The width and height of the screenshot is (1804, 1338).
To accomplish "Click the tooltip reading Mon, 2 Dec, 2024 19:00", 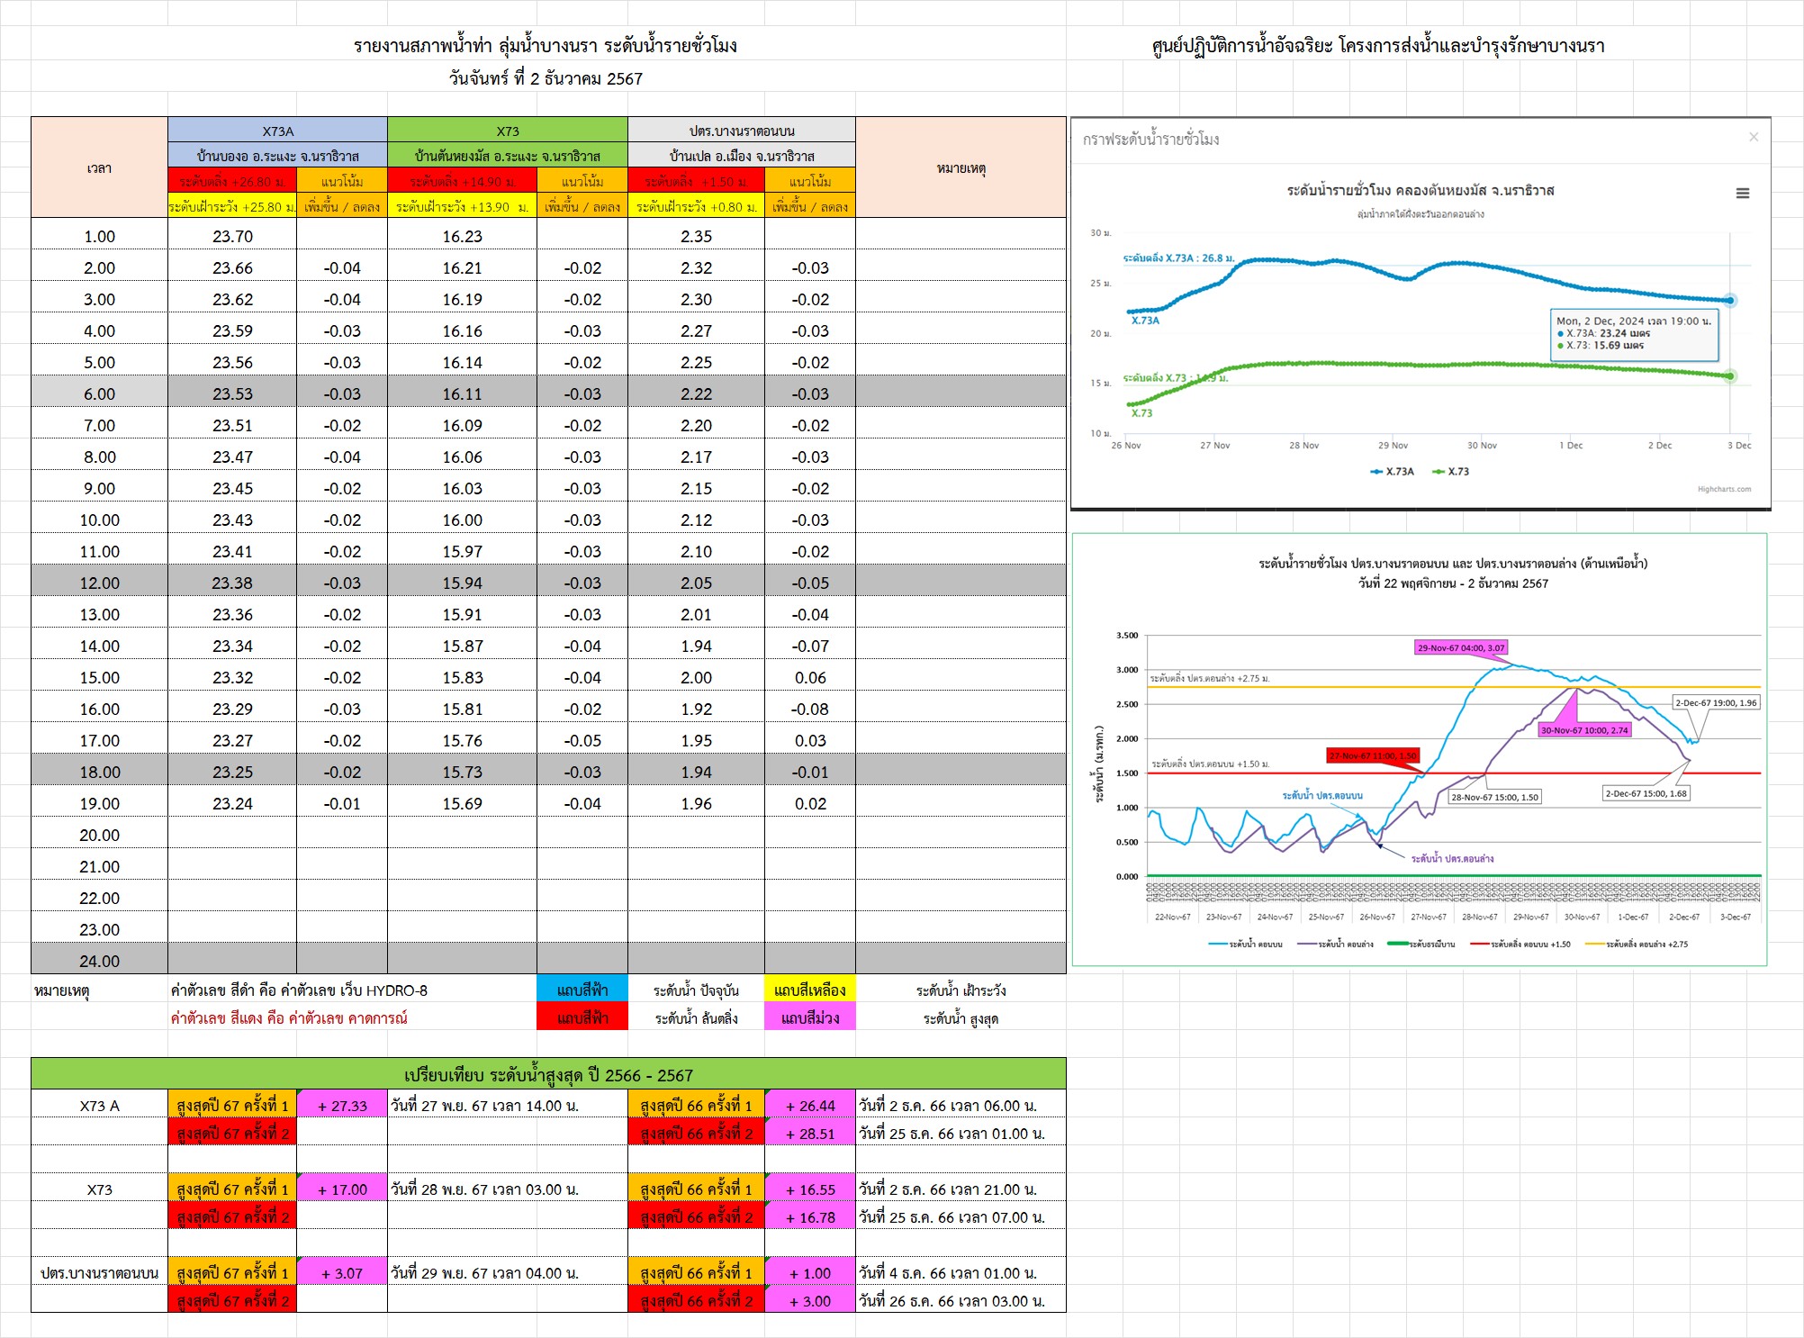I will [1635, 333].
